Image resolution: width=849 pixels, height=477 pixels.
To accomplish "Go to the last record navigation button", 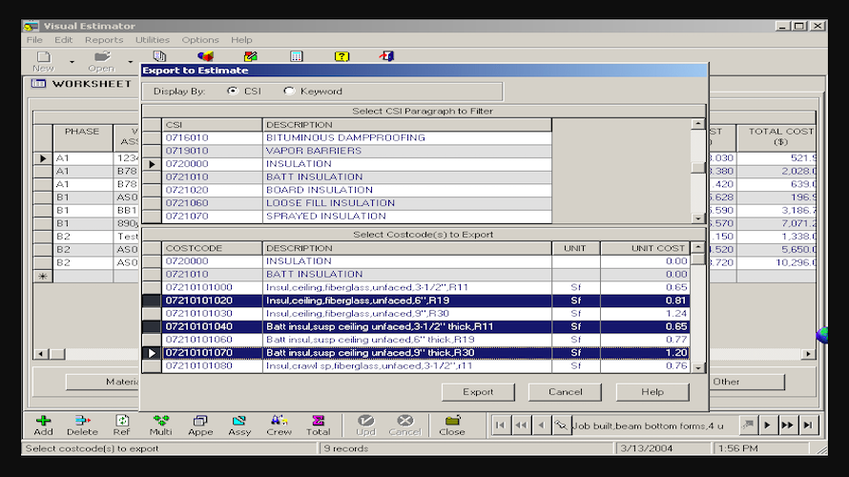I will pos(808,425).
